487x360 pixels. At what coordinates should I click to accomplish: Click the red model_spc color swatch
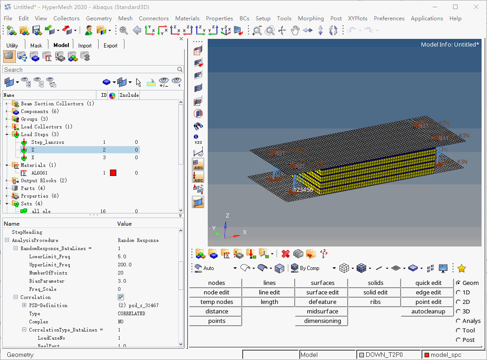point(427,355)
